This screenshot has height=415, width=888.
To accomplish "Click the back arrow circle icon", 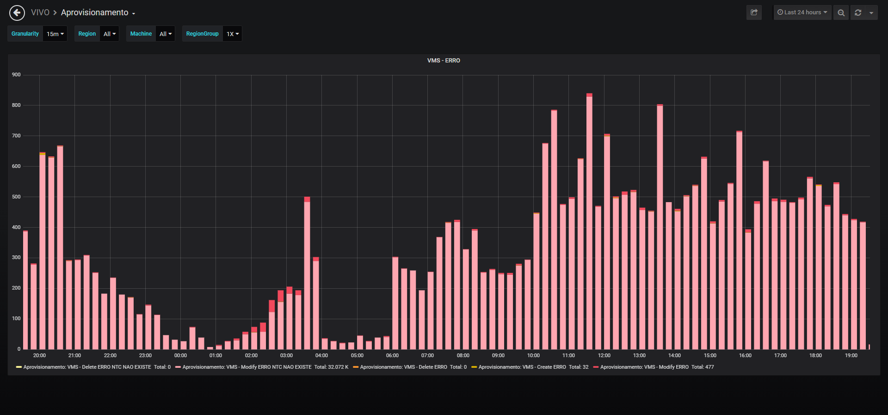I will pos(17,13).
